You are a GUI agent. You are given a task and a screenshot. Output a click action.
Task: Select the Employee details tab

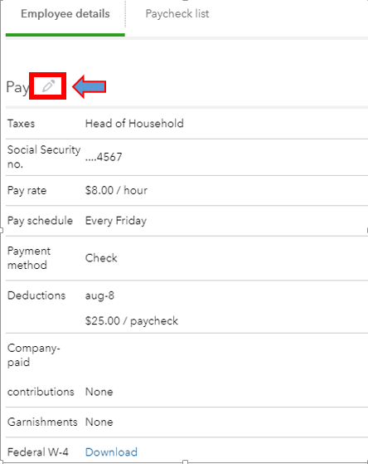point(65,13)
